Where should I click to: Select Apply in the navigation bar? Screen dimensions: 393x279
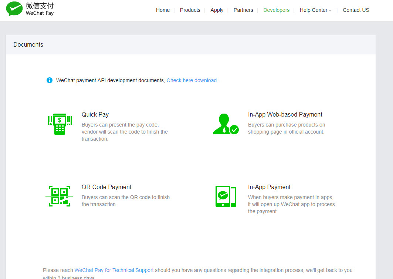tap(217, 10)
